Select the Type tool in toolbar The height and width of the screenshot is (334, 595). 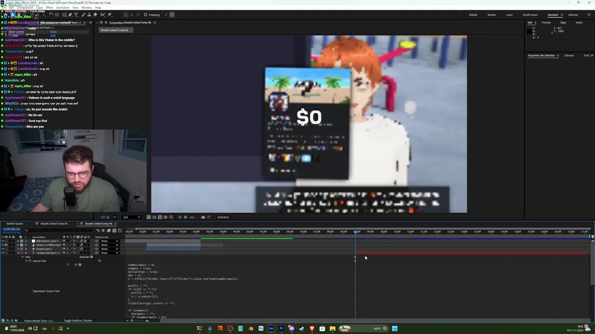[76, 15]
